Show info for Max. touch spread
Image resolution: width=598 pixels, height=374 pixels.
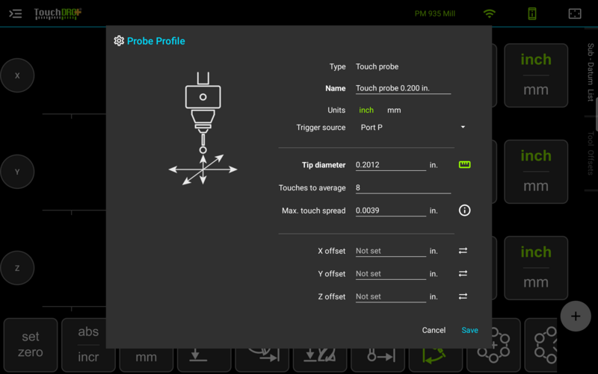pos(464,211)
